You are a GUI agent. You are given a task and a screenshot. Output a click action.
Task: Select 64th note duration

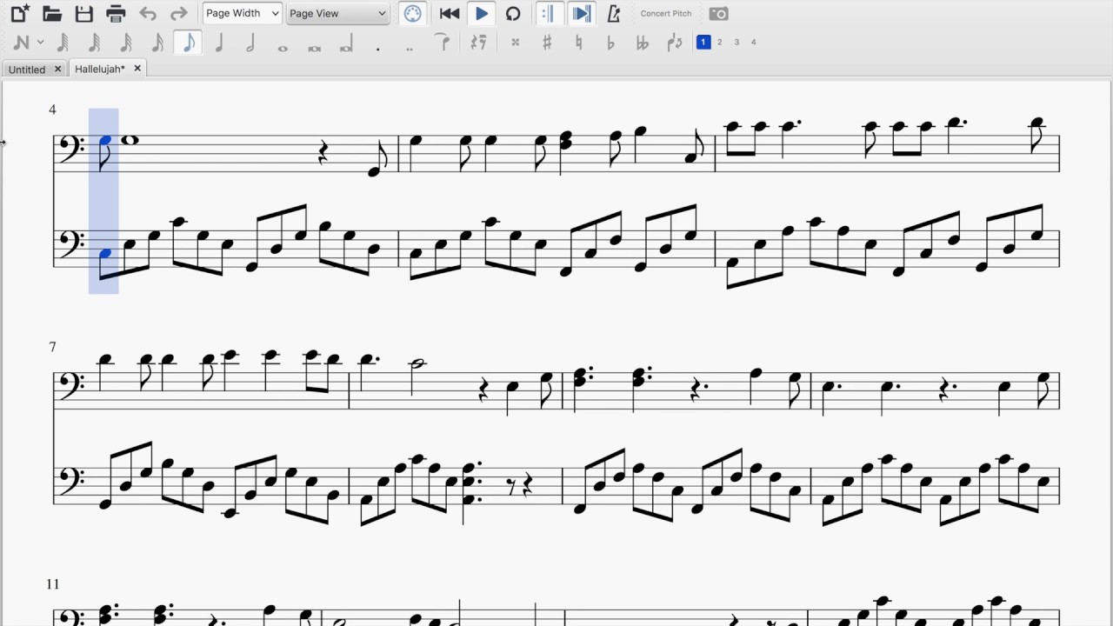click(x=94, y=42)
